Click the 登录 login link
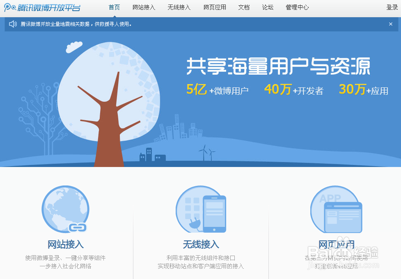401x279 pixels. 392,7
